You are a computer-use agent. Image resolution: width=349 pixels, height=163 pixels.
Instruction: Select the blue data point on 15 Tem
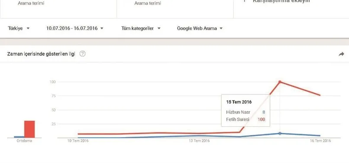click(x=280, y=134)
